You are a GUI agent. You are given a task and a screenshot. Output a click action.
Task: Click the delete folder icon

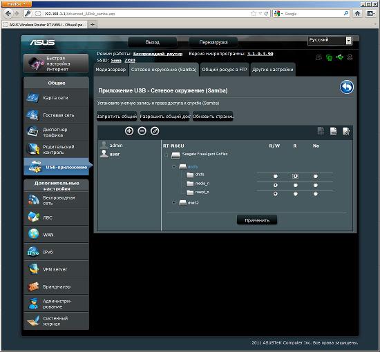[334, 131]
